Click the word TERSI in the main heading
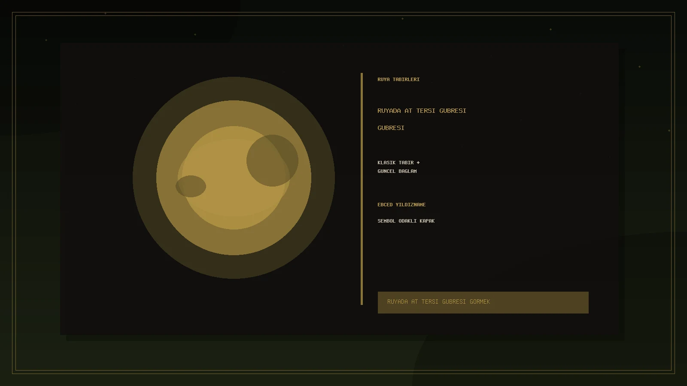 pyautogui.click(x=426, y=111)
